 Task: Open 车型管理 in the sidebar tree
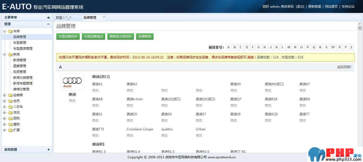click(x=20, y=43)
